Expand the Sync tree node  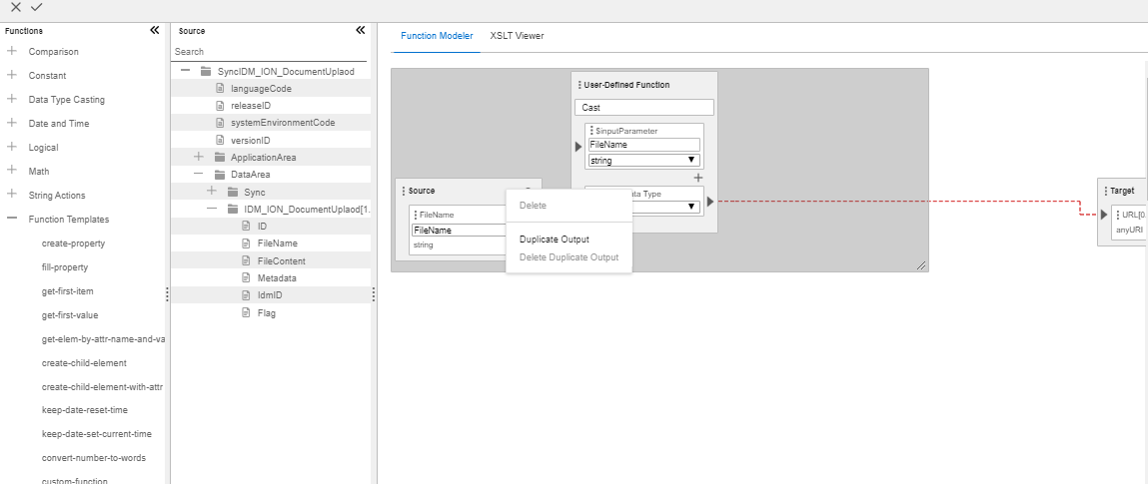coord(212,191)
